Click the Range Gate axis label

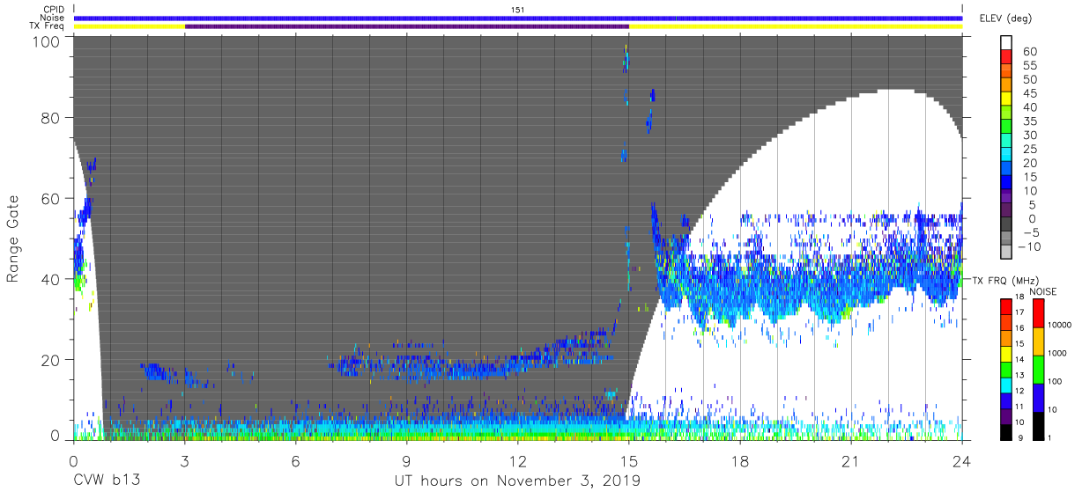pos(13,238)
